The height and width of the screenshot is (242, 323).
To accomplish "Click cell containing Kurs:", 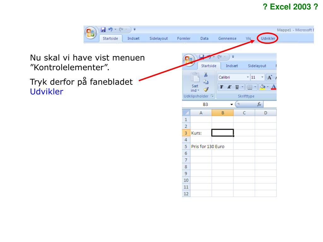I will [201, 133].
